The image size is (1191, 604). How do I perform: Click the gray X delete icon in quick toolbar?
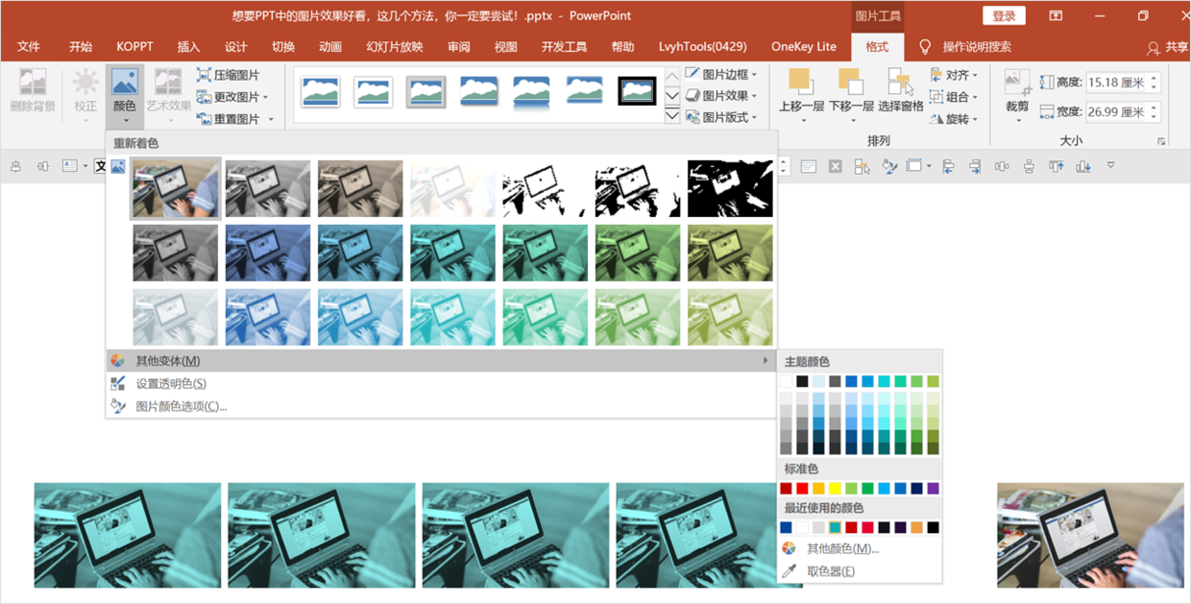coord(836,166)
